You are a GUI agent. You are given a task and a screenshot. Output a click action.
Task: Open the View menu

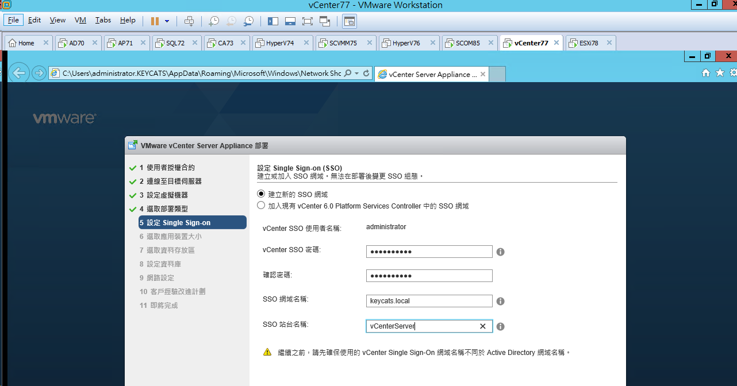tap(57, 20)
